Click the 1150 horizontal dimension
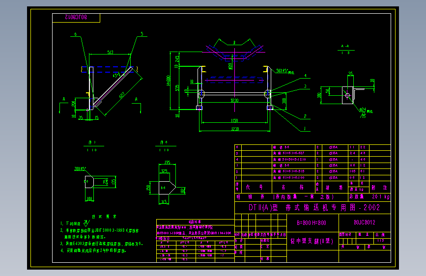The width and height of the screenshot is (426, 276). point(234,120)
